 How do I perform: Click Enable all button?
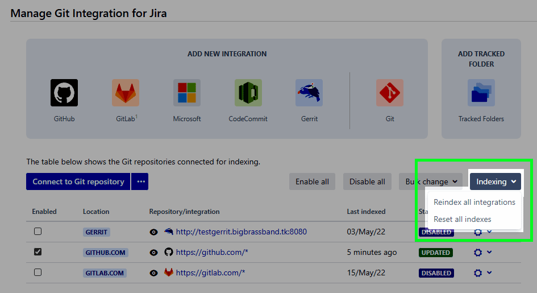(x=312, y=181)
